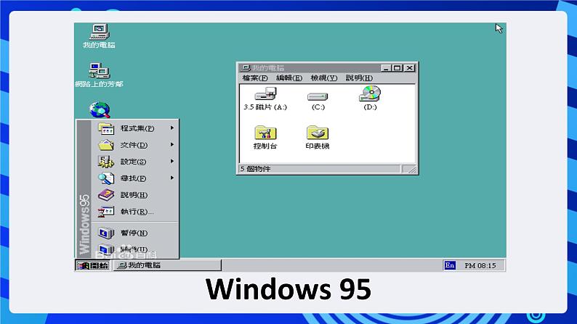577x324 pixels.
Task: Select the 我的電腦 desktop icon
Action: [x=99, y=32]
